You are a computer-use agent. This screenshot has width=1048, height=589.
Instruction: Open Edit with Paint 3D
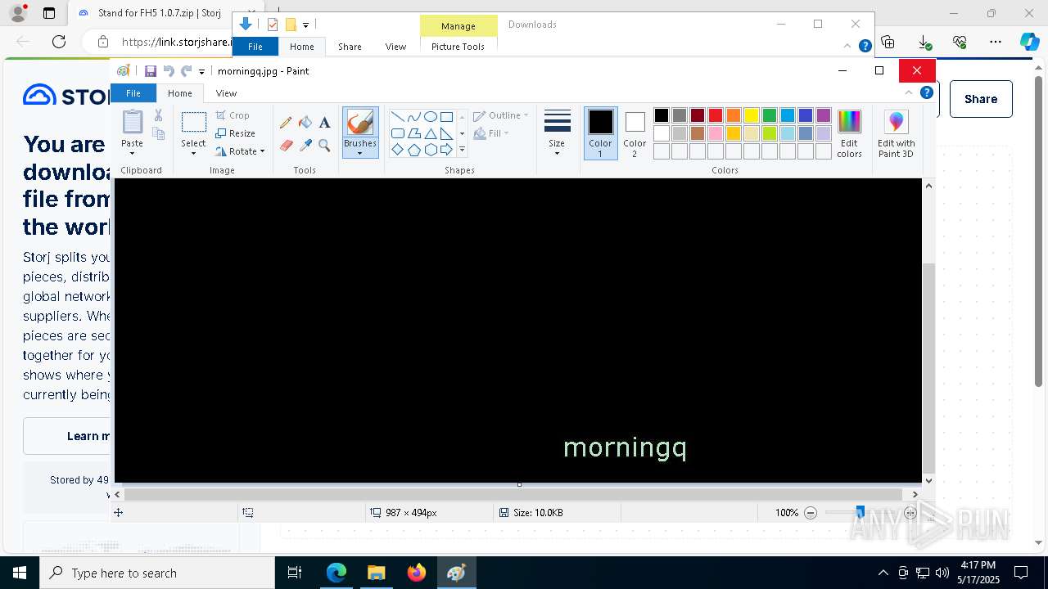coord(897,134)
